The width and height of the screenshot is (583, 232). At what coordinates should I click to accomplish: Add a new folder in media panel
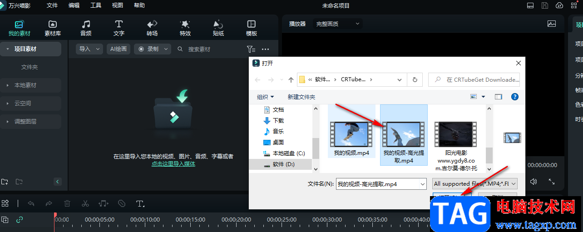pos(5,182)
